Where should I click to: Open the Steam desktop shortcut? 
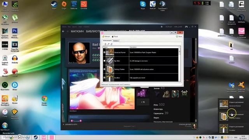(54, 5)
